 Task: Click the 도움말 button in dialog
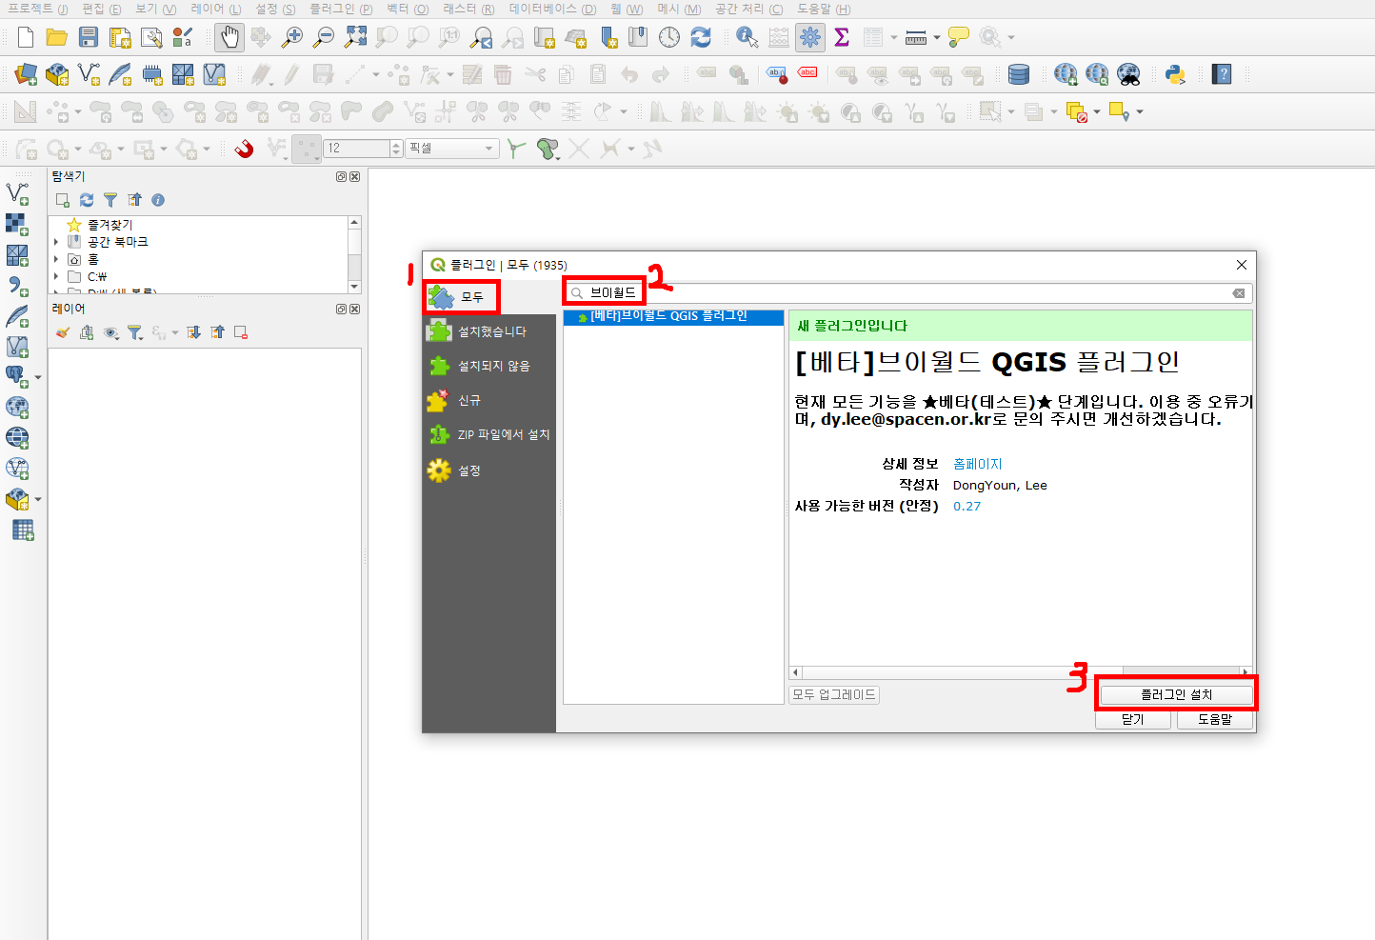coord(1214,720)
